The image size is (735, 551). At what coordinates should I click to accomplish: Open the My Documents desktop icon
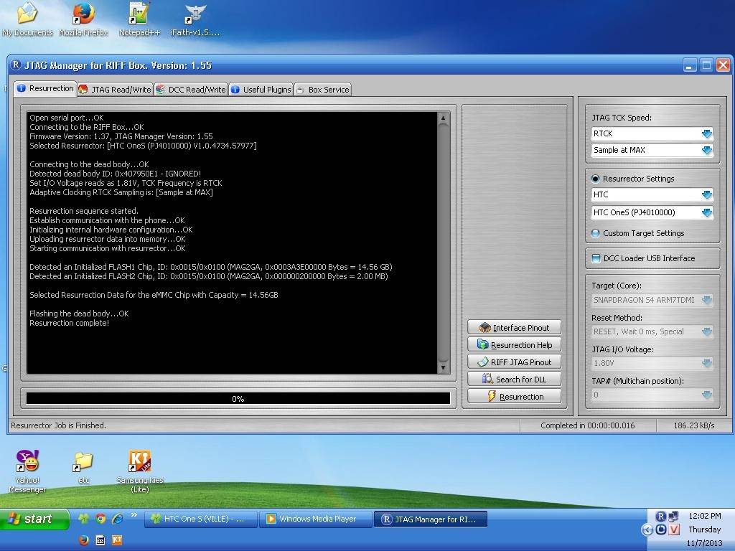tap(27, 19)
